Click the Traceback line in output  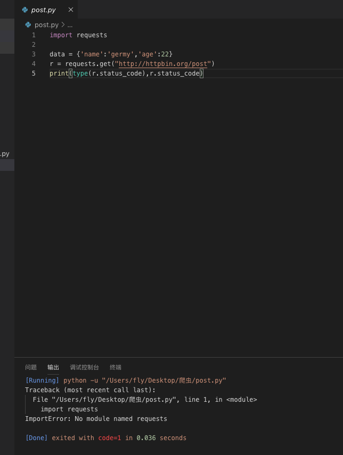pos(91,390)
